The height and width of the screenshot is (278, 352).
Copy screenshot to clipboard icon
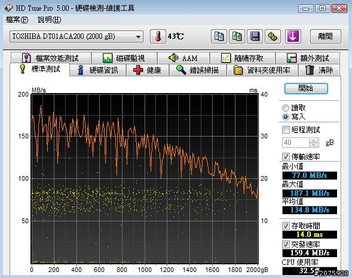click(x=237, y=36)
